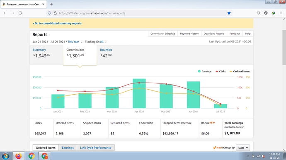Click the padlock site security icon
This screenshot has height=160, width=286.
tap(55, 13)
